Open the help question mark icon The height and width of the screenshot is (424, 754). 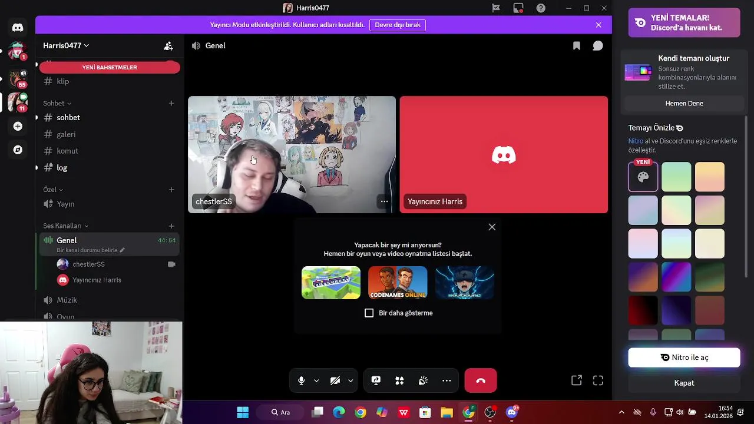[x=541, y=8]
